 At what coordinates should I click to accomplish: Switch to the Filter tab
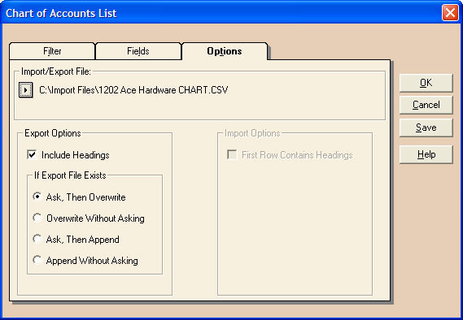coord(52,51)
